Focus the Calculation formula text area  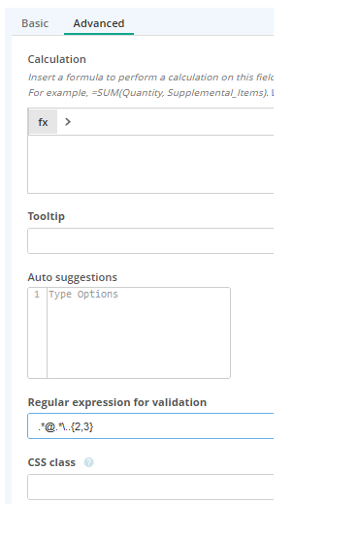(150, 164)
